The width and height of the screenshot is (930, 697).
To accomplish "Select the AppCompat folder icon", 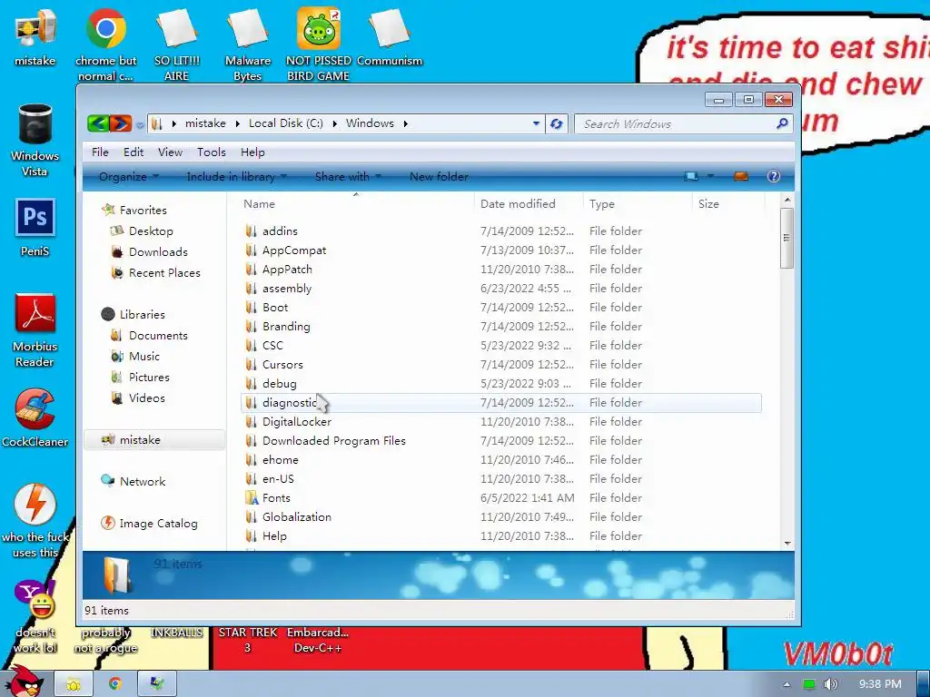I will [x=251, y=250].
